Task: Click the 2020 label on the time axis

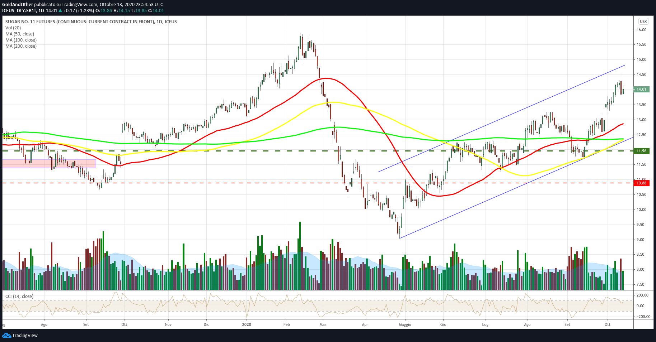Action: (x=247, y=324)
